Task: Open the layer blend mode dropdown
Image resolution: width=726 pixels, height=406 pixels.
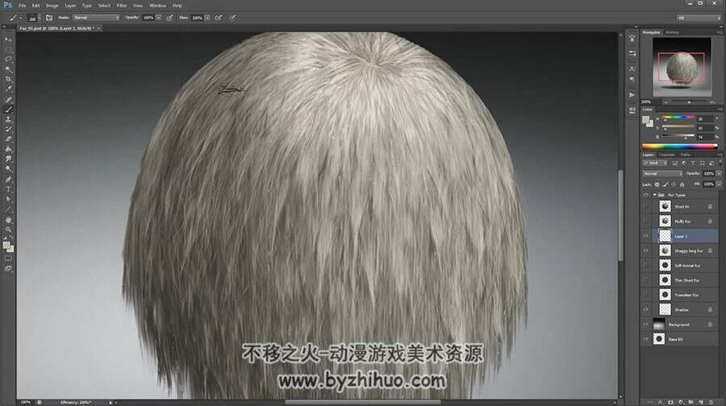Action: click(662, 173)
